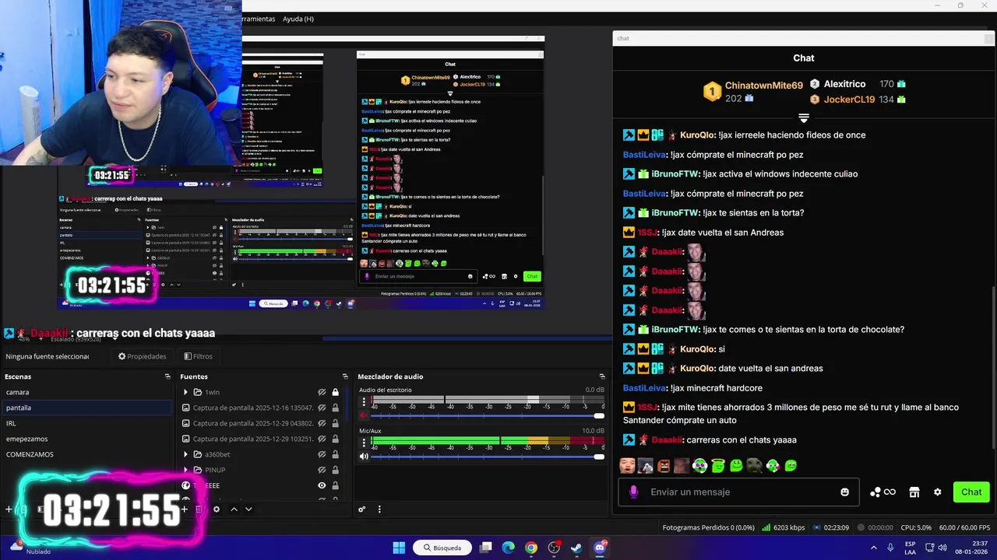The width and height of the screenshot is (997, 560).
Task: Mute the Mic/Aux speaker icon
Action: click(x=364, y=457)
